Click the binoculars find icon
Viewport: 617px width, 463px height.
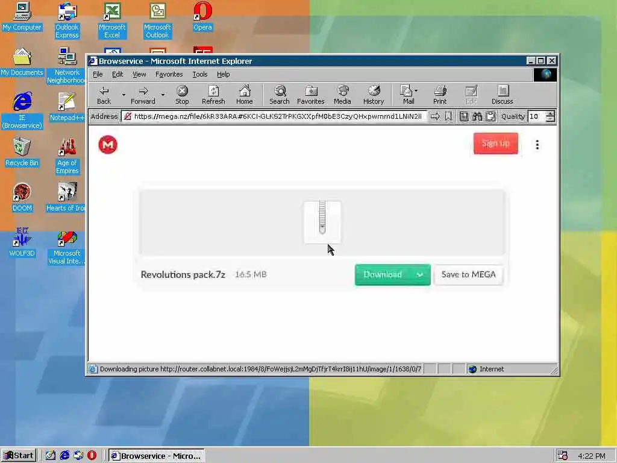477,116
